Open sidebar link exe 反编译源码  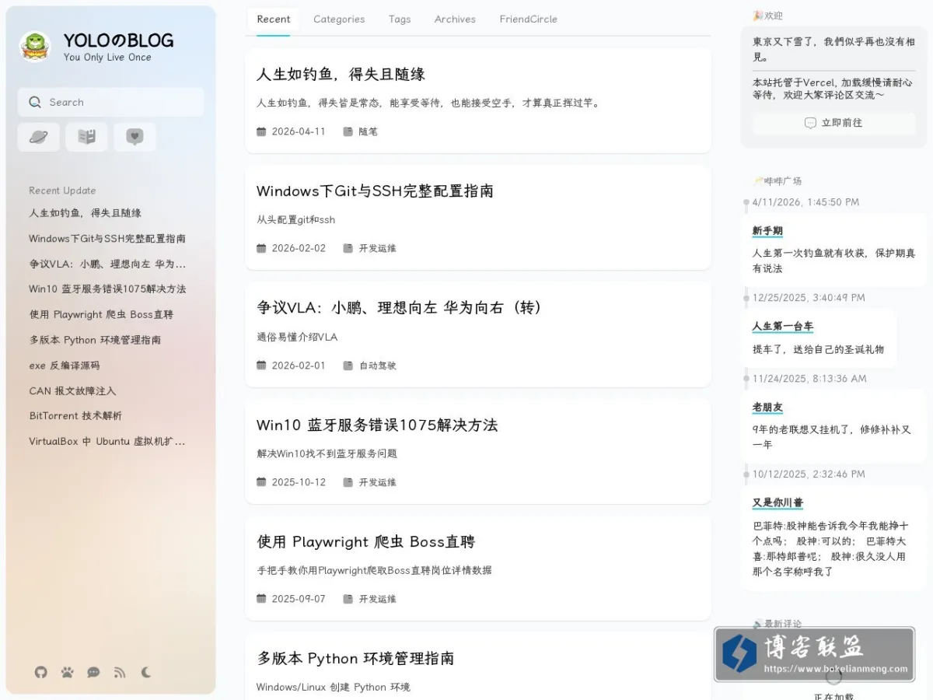pyautogui.click(x=65, y=366)
